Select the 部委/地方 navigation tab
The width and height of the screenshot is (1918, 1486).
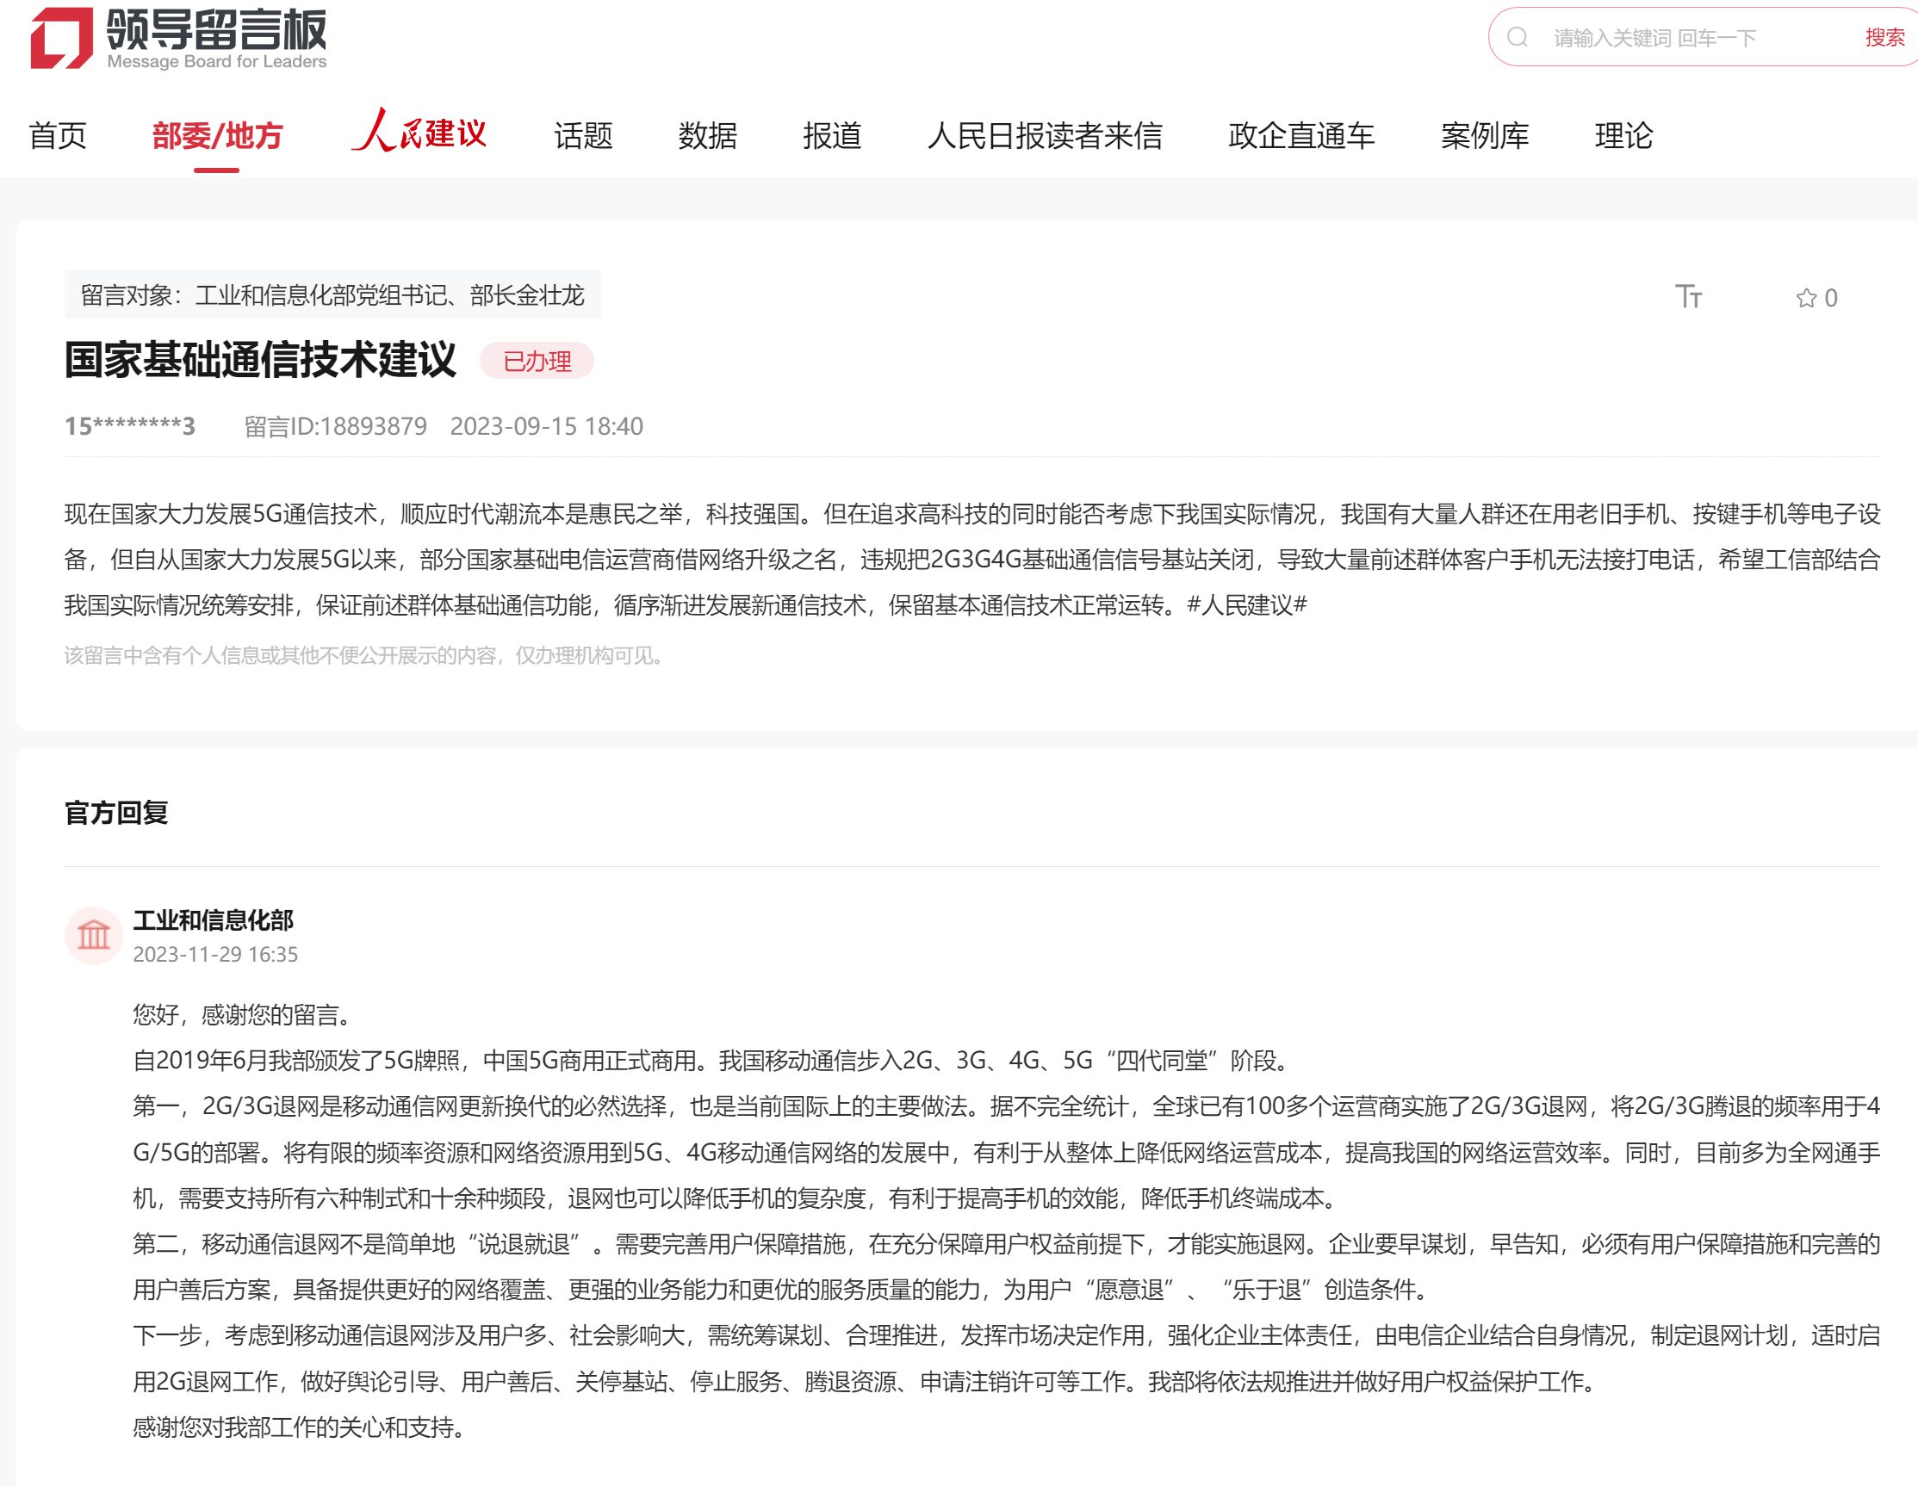(x=217, y=136)
